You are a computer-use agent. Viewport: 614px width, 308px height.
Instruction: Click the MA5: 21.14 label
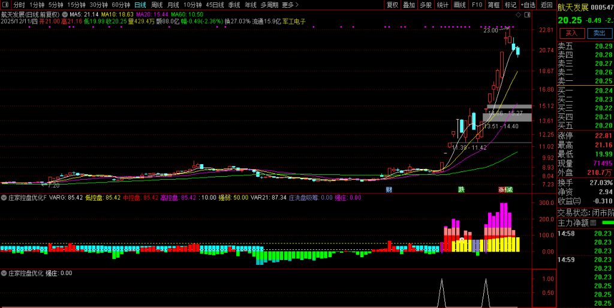coord(84,14)
